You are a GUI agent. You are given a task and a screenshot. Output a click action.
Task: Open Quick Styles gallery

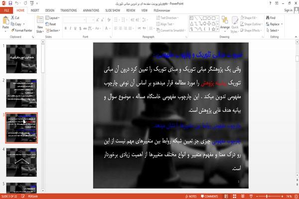pyautogui.click(x=235, y=24)
